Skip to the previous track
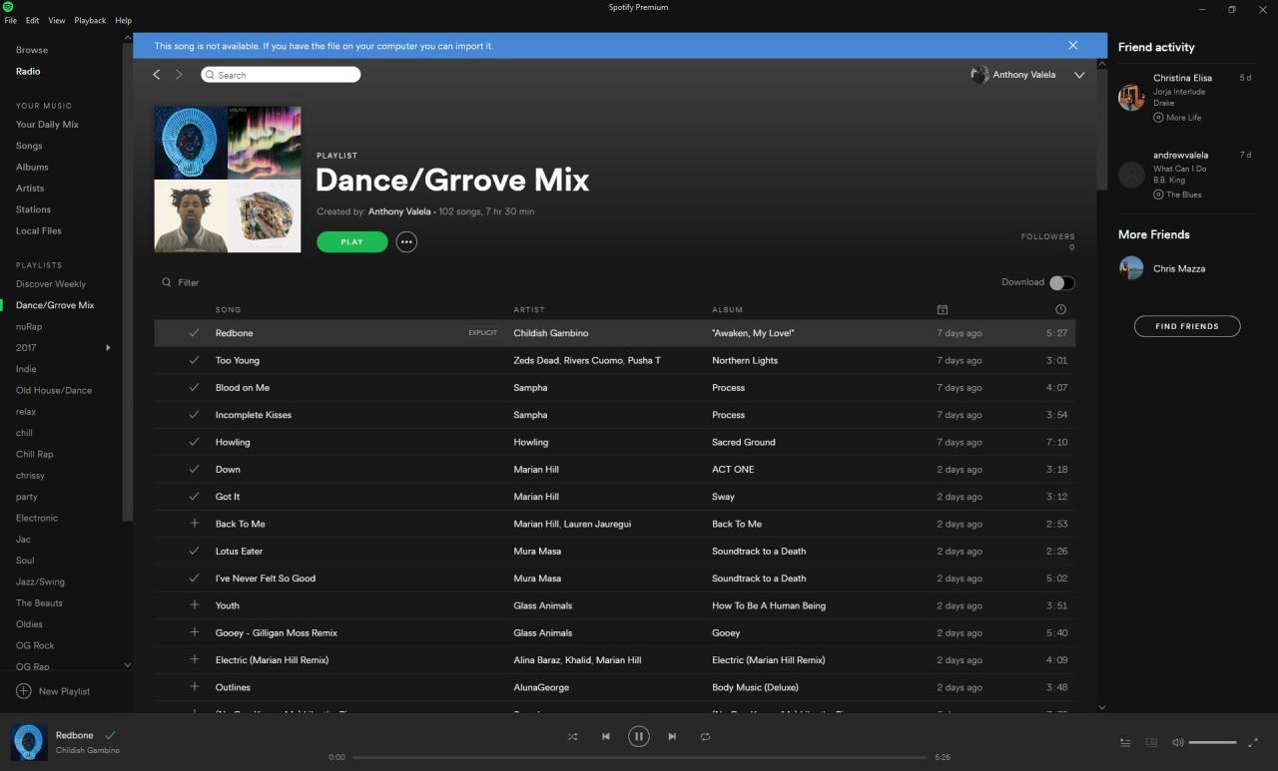 click(x=606, y=737)
